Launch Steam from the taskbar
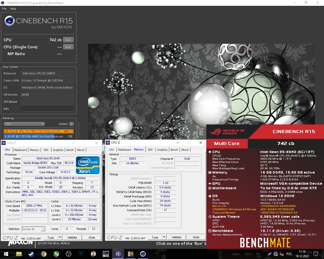The image size is (324, 259). click(31, 254)
